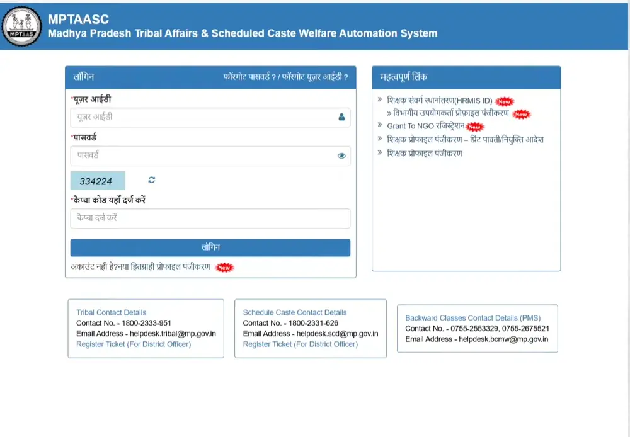Click the कैप्चा कोड यहाँ दर्ज करें label
The width and height of the screenshot is (630, 437).
(109, 200)
